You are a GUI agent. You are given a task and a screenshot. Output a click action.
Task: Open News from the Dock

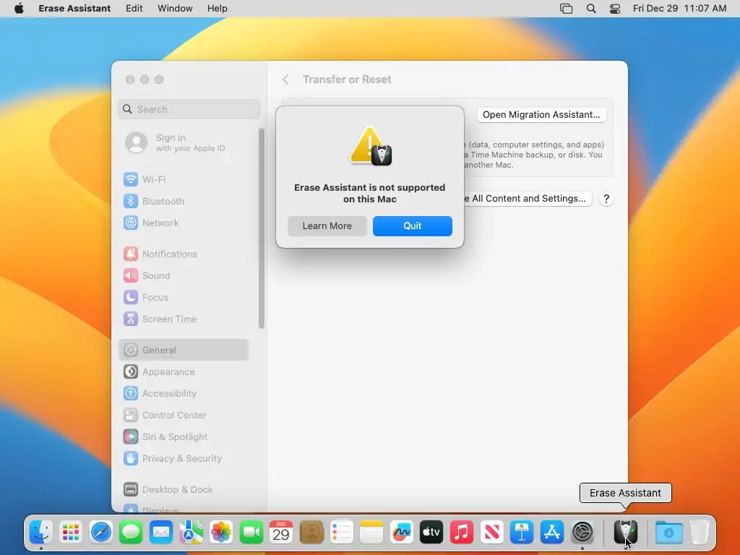(x=491, y=533)
